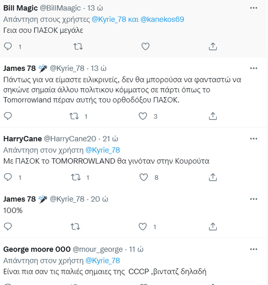Like James 78's 100% reply
This screenshot has width=268, height=285.
(143, 227)
